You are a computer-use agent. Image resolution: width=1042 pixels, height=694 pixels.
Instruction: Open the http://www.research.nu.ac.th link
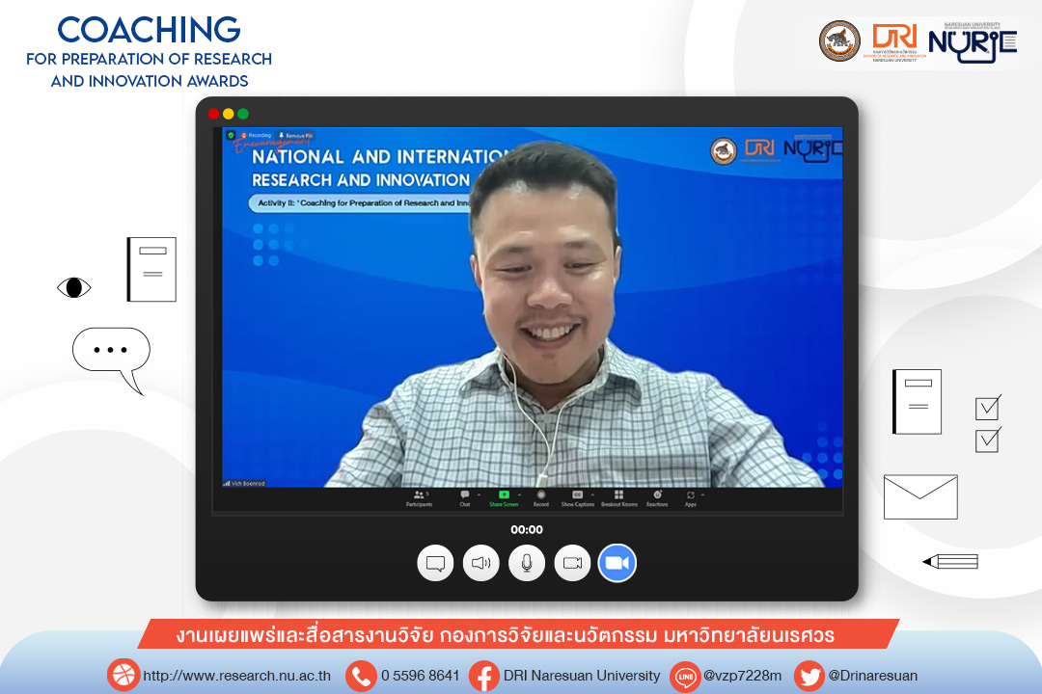[237, 676]
